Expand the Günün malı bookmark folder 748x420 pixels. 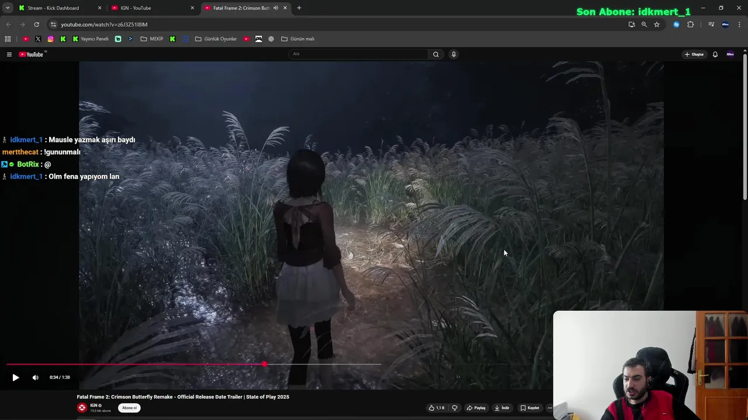point(298,39)
